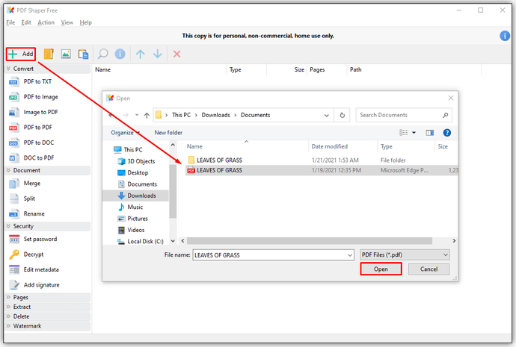This screenshot has height=347, width=516.
Task: Click the paste from clipboard toolbar icon
Action: coord(83,54)
